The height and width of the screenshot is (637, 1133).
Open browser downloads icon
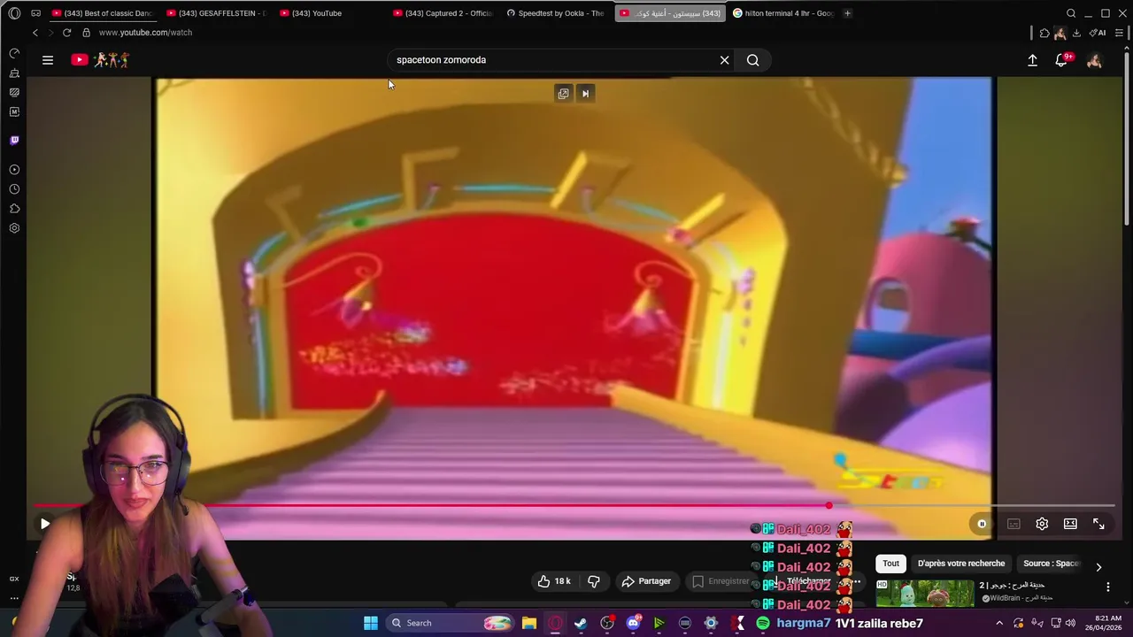[x=1076, y=33]
